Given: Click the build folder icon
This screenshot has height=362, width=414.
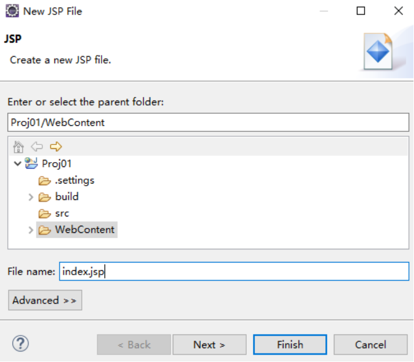Looking at the screenshot, I should click(44, 197).
